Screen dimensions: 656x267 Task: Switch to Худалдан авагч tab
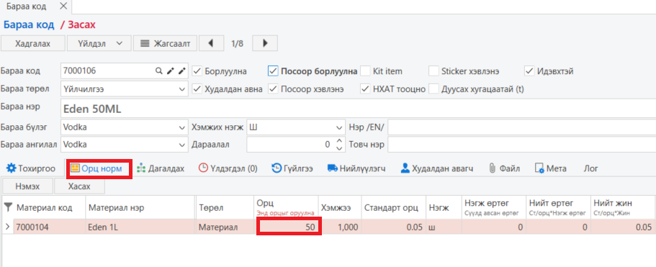[437, 168]
